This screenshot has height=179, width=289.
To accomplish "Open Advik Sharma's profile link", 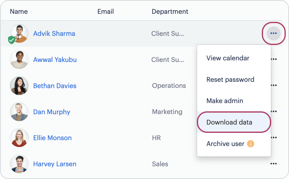I will tap(54, 34).
